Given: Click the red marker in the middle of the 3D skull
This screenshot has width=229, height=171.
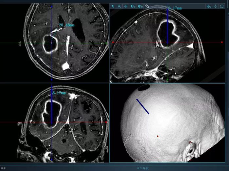Looking at the screenshot, I should coord(157,136).
